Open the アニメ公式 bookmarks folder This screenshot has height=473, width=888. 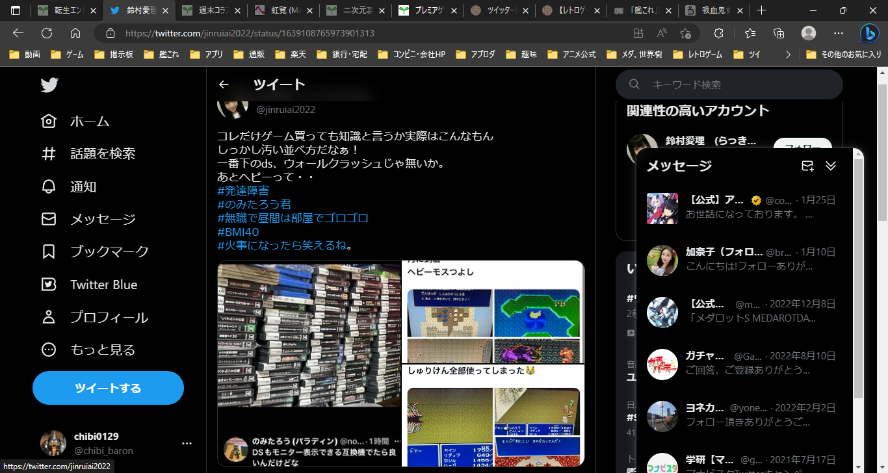[571, 55]
